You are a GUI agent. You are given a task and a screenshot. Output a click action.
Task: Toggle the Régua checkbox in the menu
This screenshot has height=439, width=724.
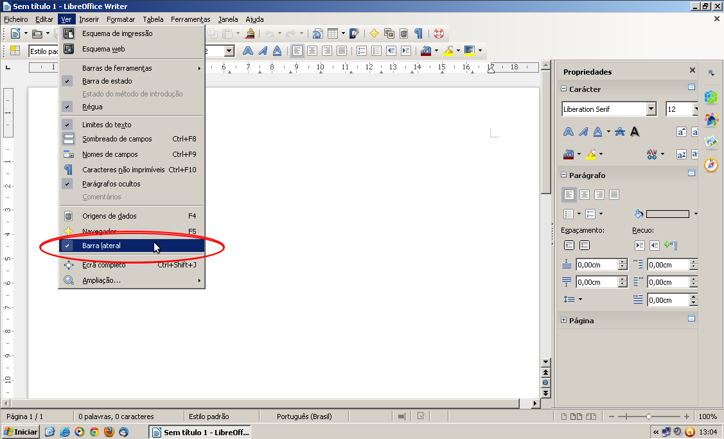coord(92,107)
